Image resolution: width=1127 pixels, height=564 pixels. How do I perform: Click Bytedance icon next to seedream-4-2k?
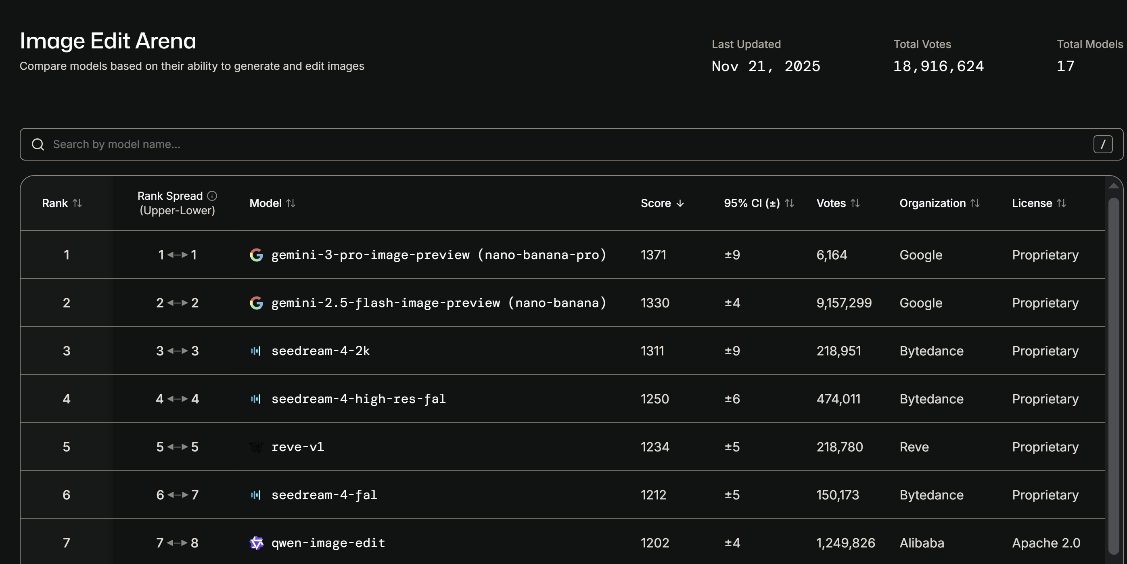coord(256,351)
